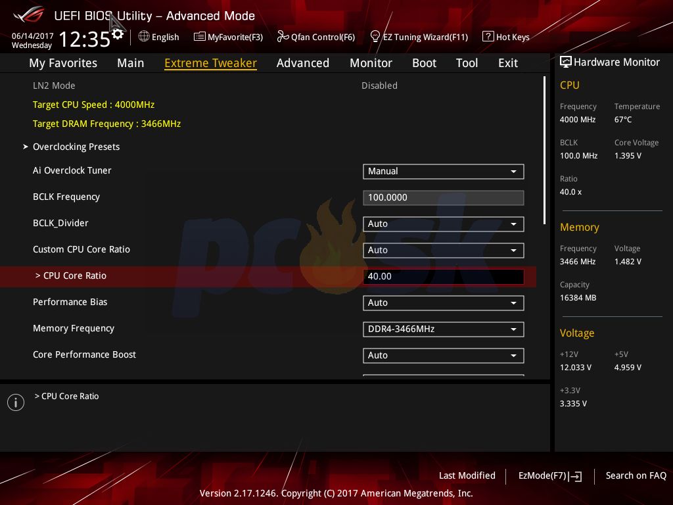Screen dimensions: 673x505
Task: Expand the BCLK_Divider dropdown
Action: click(x=443, y=224)
